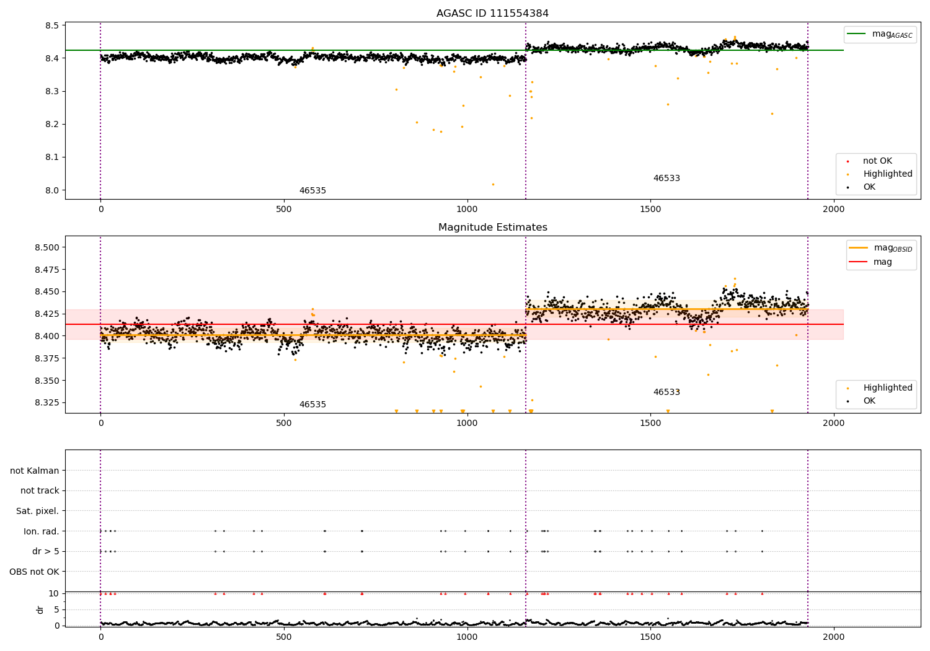Screen dimensions: 930x651
Task: Click obsid label 46533 in the top plot
Action: (666, 179)
